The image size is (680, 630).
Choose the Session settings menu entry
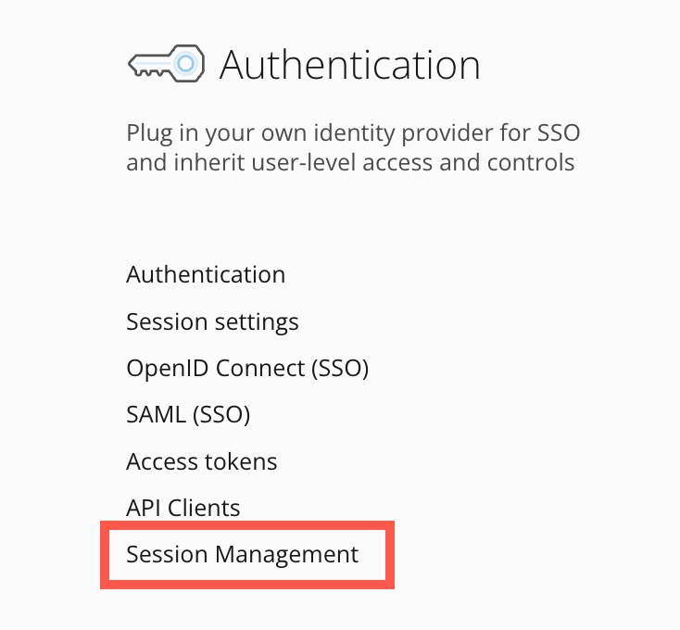212,322
